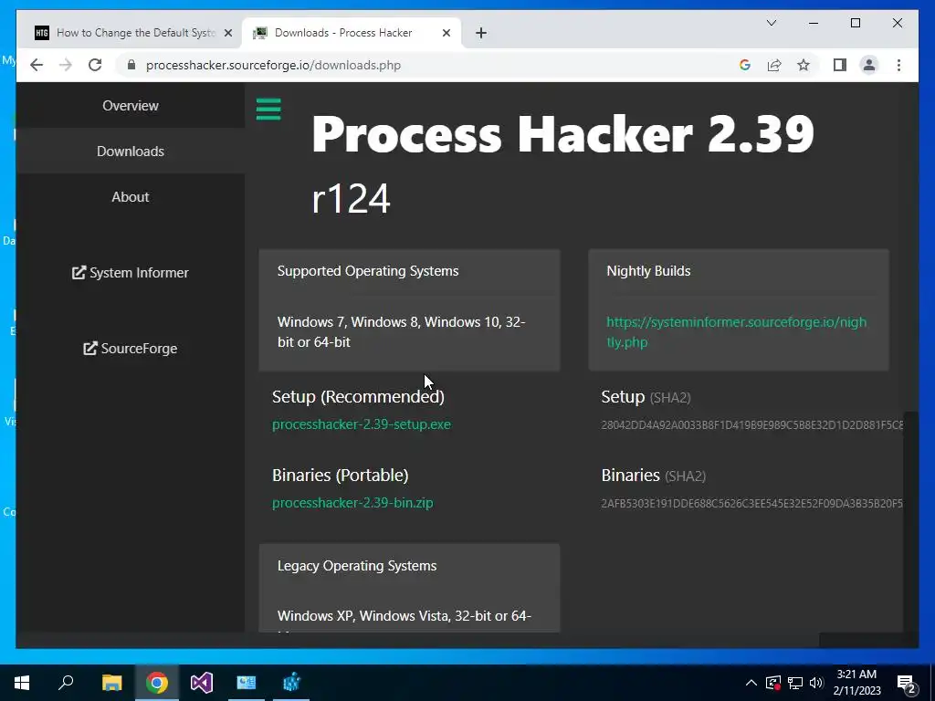Open Overview in the sidebar
The width and height of the screenshot is (935, 701).
(x=131, y=106)
